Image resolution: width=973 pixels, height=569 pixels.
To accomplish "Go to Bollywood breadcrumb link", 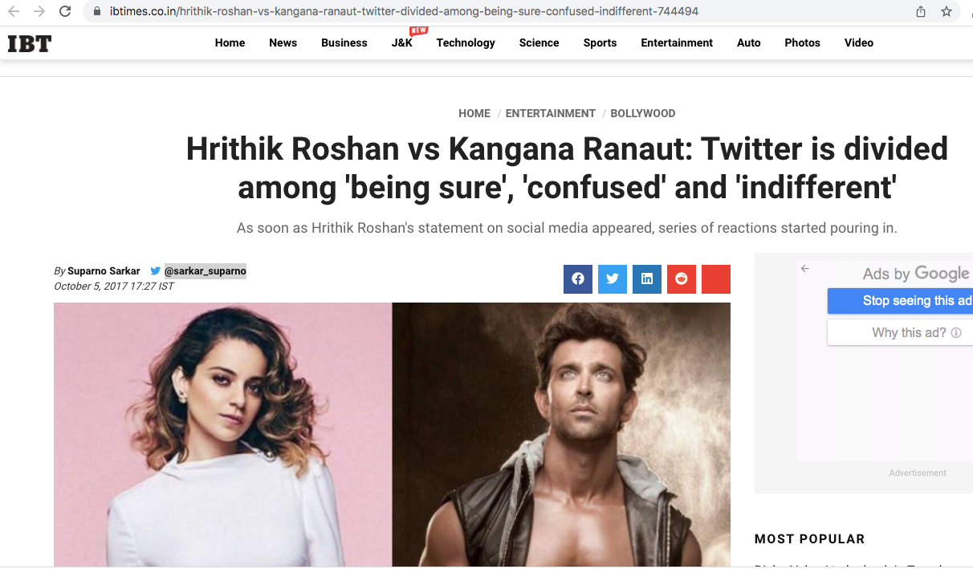I will [x=643, y=113].
